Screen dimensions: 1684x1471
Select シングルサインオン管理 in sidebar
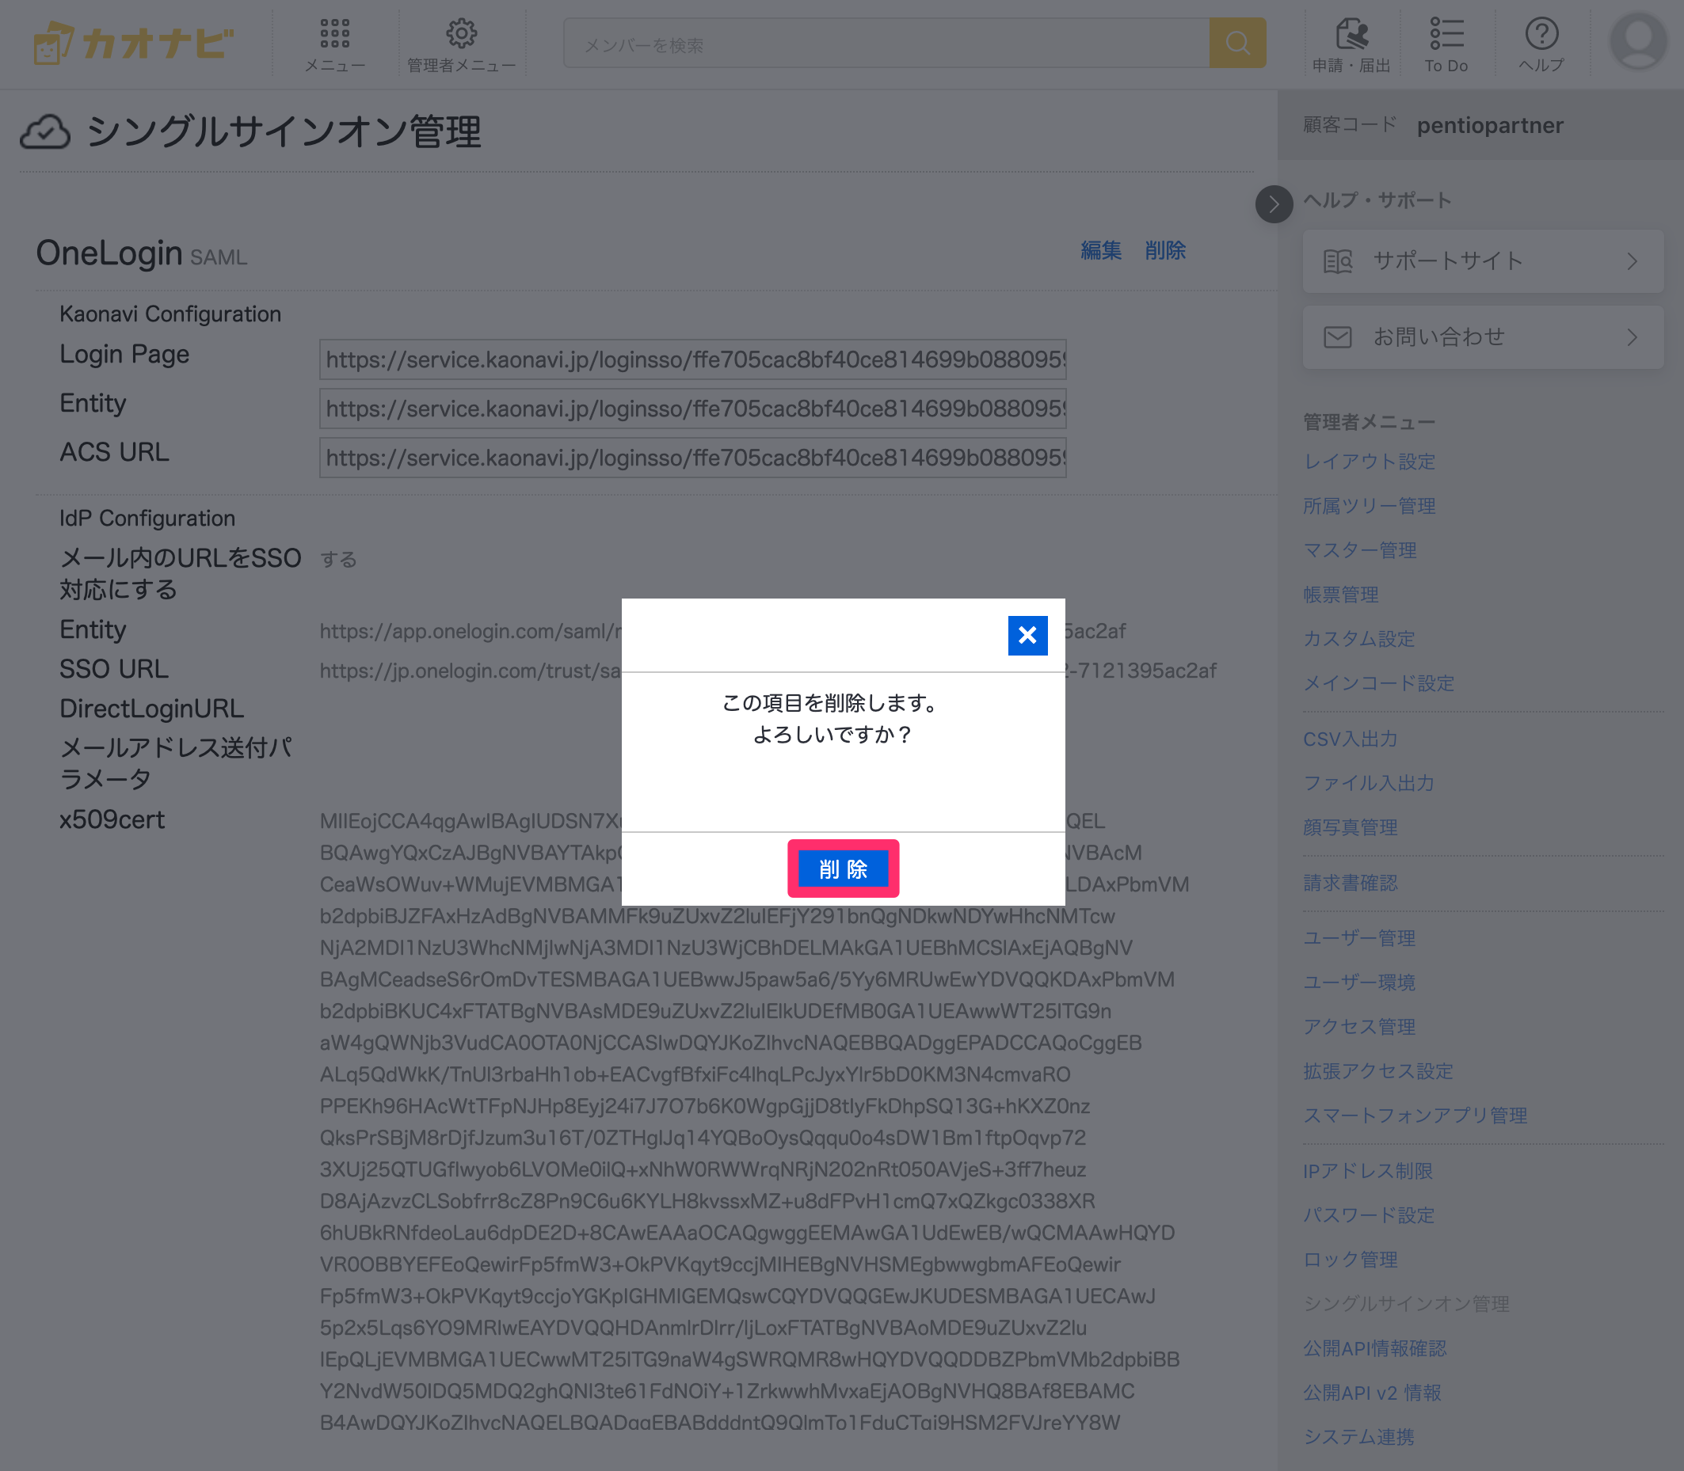[1406, 1305]
